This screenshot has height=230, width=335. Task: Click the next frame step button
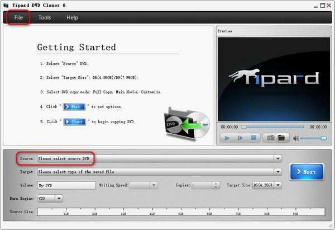(x=240, y=138)
